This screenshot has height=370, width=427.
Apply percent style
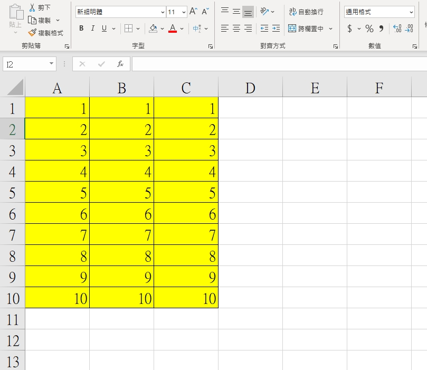(369, 29)
